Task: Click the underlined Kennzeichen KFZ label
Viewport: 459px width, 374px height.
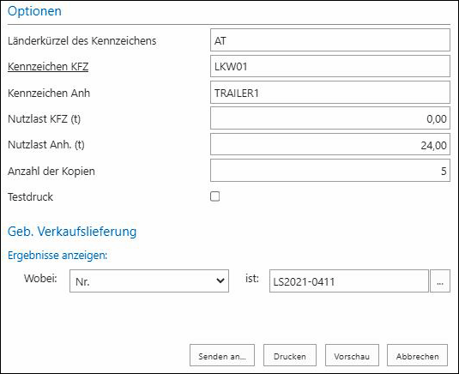Action: click(x=48, y=67)
